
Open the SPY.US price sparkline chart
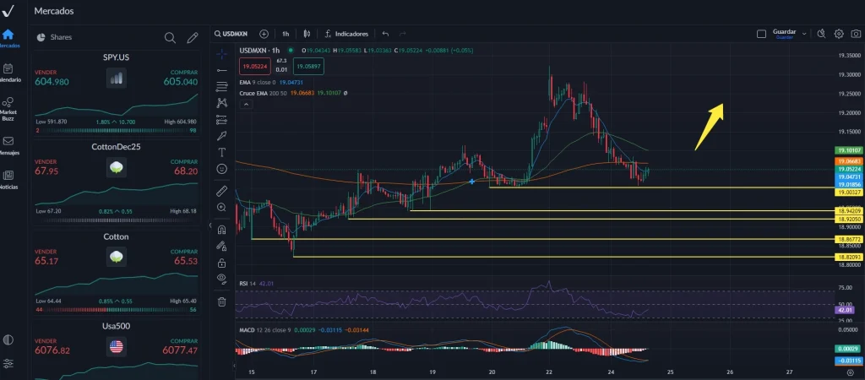click(117, 105)
